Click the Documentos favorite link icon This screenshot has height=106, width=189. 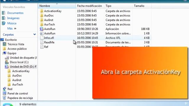(x=4, y=13)
